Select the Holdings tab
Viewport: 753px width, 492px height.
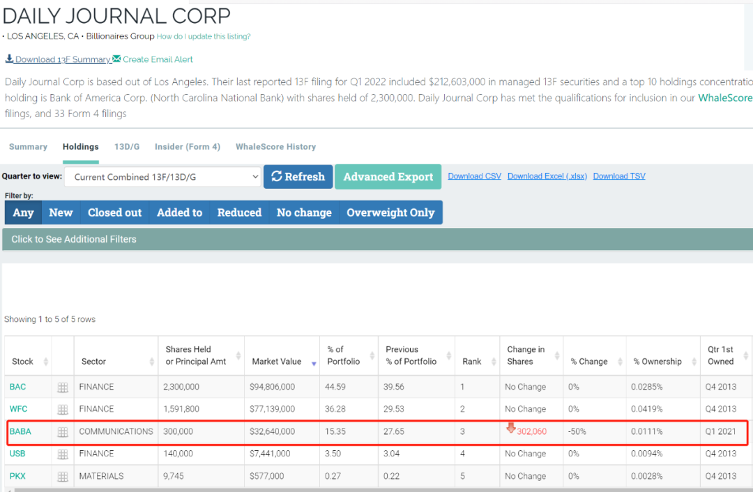tap(81, 147)
